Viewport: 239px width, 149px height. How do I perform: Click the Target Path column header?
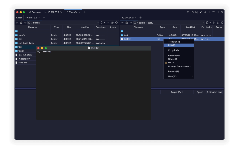177,92
